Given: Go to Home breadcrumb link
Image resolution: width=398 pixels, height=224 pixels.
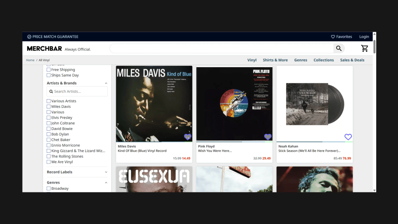Looking at the screenshot, I should [x=30, y=60].
